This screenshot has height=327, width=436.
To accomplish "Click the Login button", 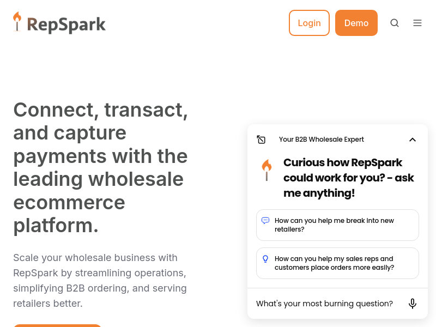I will (309, 23).
